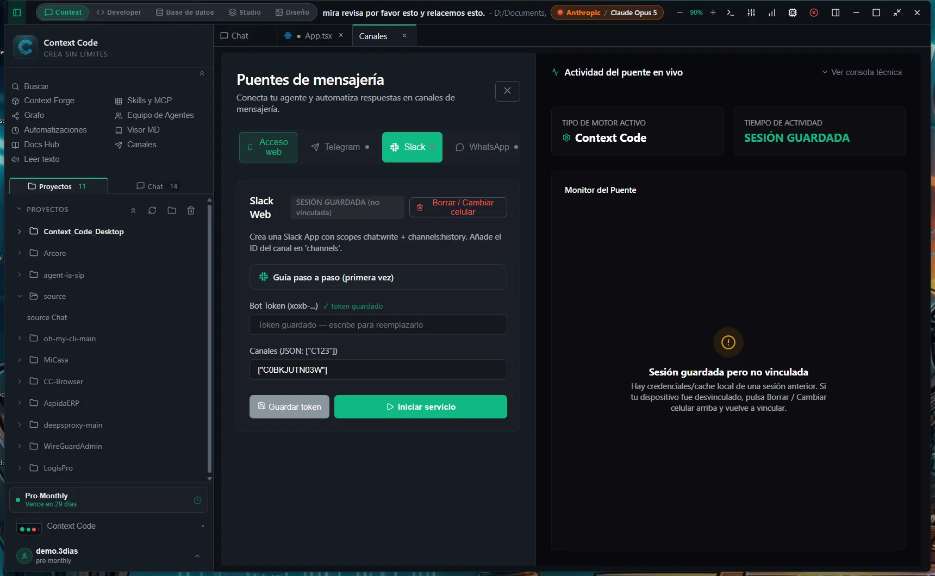
Task: Collapse the source folder
Action: (x=20, y=296)
